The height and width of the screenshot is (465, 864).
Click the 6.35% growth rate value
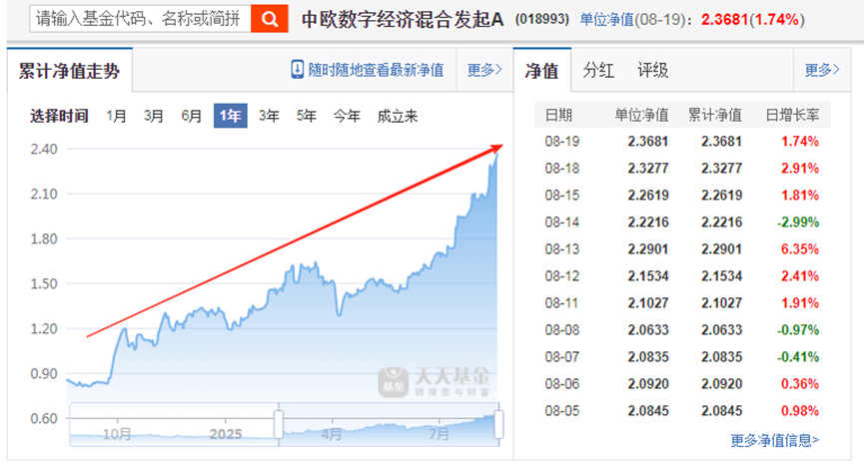point(800,249)
